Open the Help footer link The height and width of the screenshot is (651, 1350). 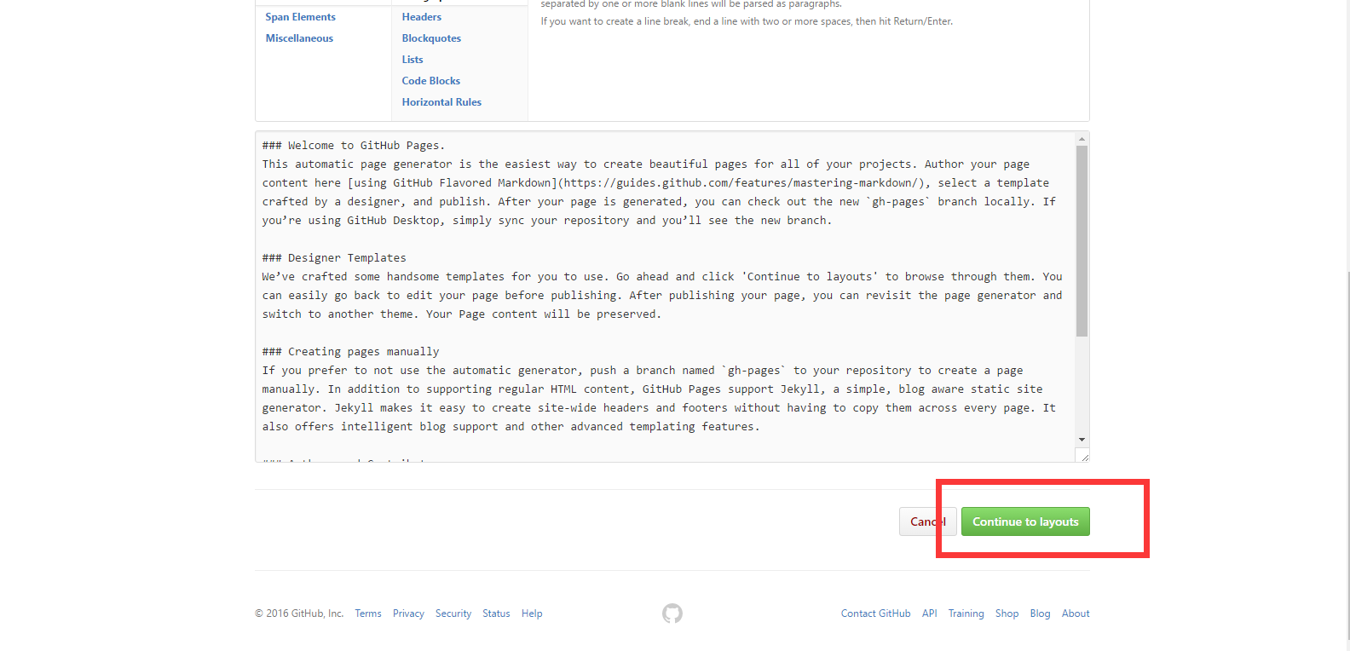(532, 614)
